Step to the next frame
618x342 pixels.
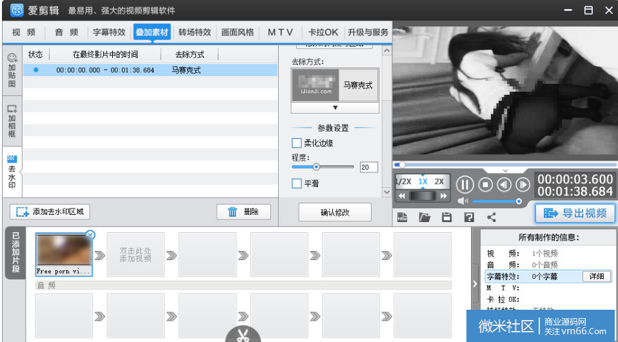pos(523,185)
